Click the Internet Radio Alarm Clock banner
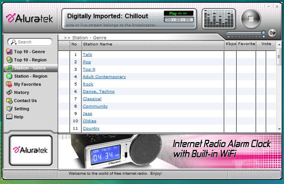 (x=169, y=151)
